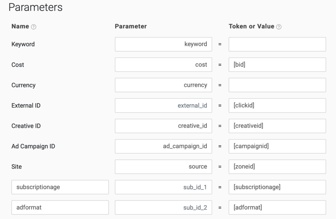Click the help icon beside Token or Value
336x219 pixels.
point(279,27)
